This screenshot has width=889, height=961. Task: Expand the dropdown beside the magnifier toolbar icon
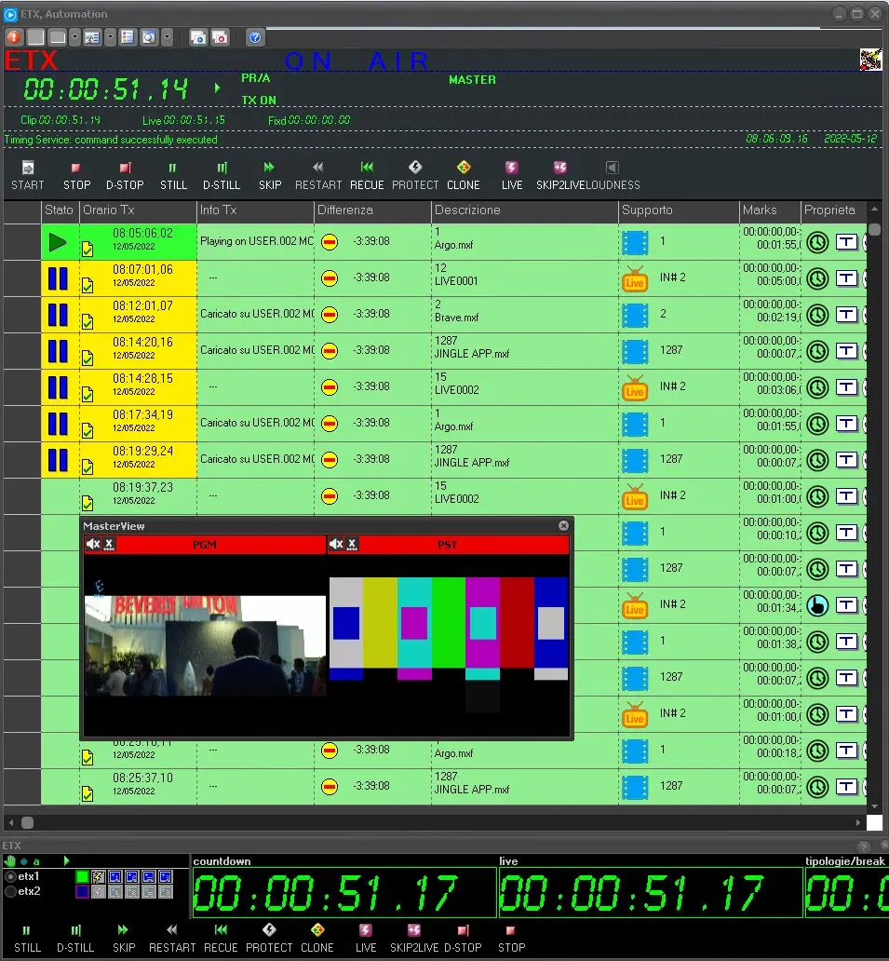[x=168, y=37]
